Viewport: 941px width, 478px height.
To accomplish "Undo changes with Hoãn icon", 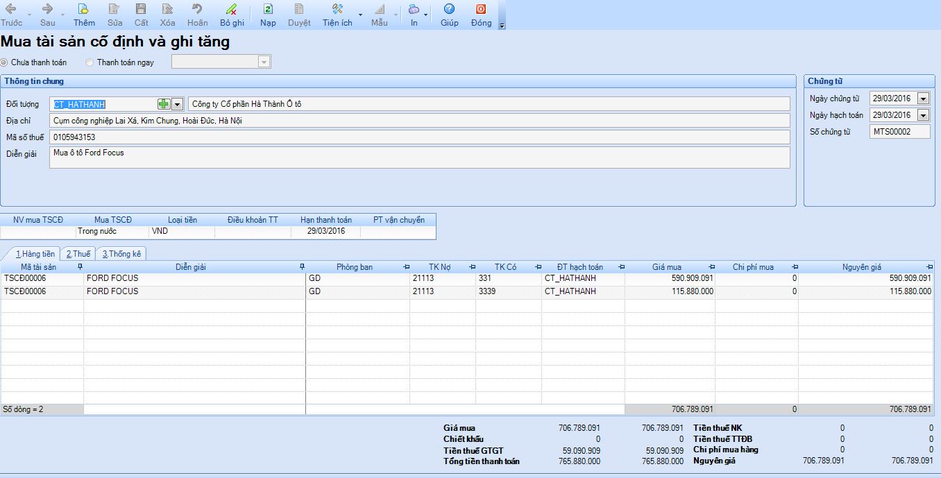I will click(197, 15).
